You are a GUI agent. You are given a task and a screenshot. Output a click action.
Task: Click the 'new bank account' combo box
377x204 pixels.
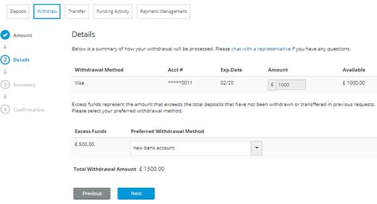coord(196,148)
